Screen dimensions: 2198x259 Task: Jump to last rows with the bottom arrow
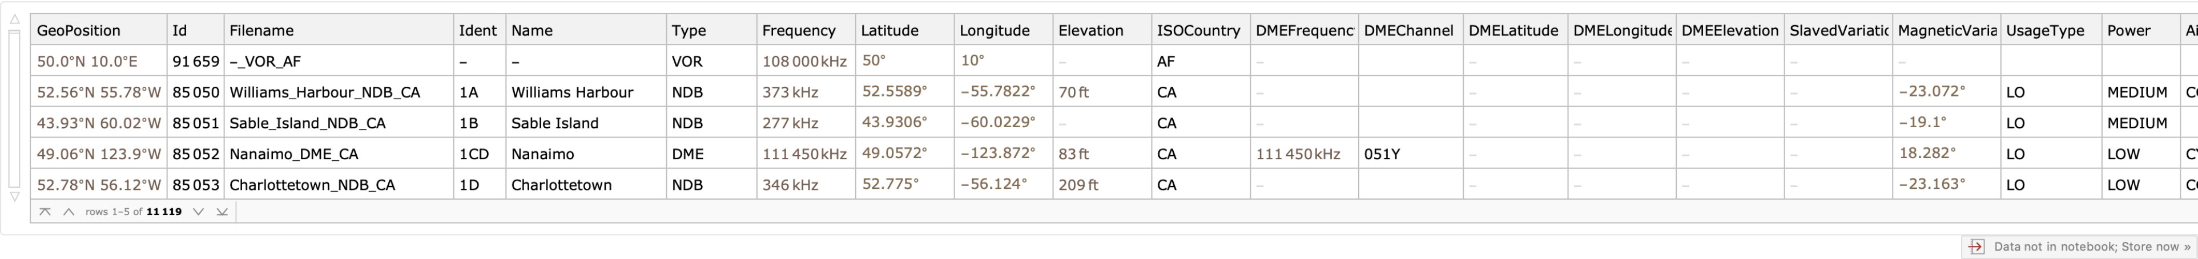tap(222, 212)
